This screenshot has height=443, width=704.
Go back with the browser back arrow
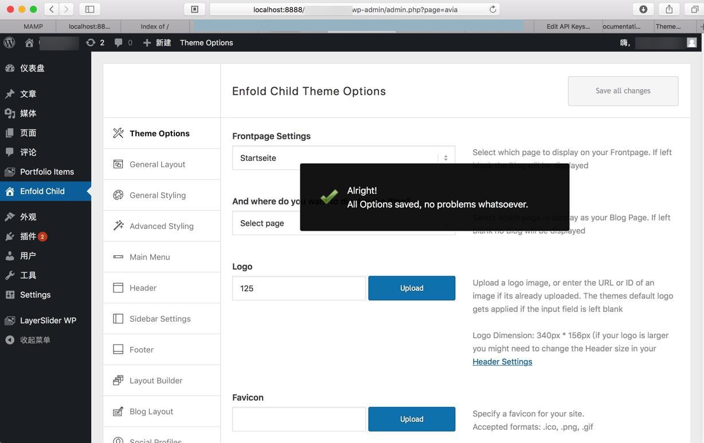(52, 9)
